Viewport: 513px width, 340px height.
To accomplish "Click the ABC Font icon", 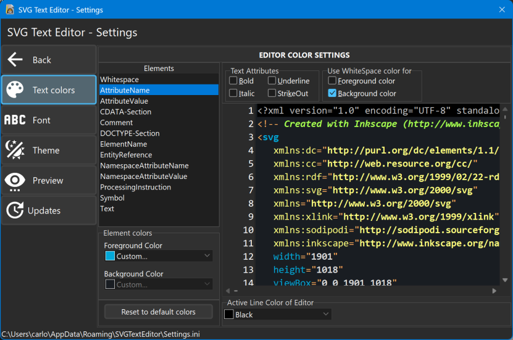I will (15, 120).
